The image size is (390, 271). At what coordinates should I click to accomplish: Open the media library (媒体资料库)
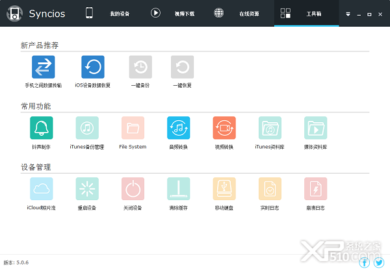[315, 128]
